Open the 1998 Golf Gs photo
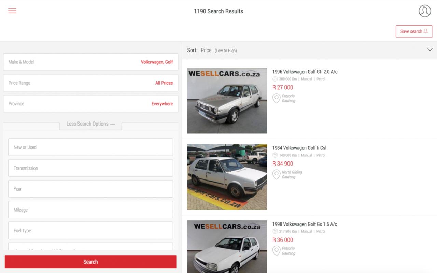 coord(227,246)
